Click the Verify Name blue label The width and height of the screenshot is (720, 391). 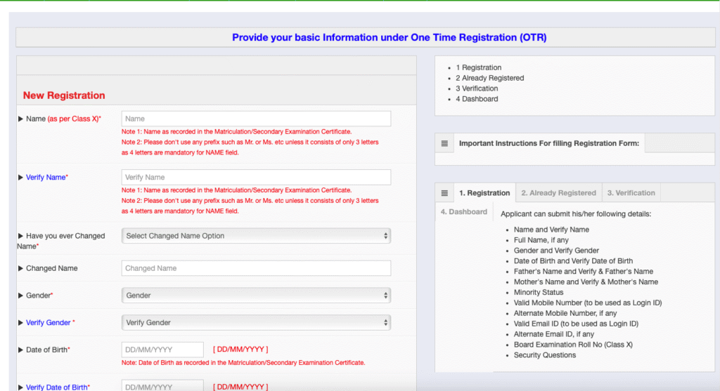pyautogui.click(x=46, y=178)
